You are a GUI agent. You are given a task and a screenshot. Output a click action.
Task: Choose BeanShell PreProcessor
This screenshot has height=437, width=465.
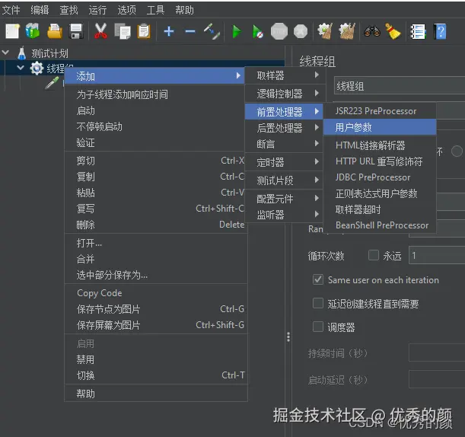point(380,225)
